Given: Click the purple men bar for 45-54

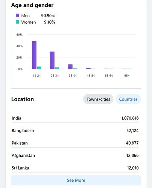Looking at the screenshot, I should coord(88,69).
